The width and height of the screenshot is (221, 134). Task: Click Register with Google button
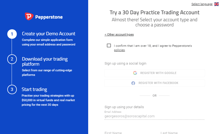[x=154, y=73]
